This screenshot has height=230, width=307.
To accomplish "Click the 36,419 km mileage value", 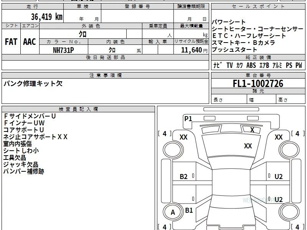I will pyautogui.click(x=47, y=17).
